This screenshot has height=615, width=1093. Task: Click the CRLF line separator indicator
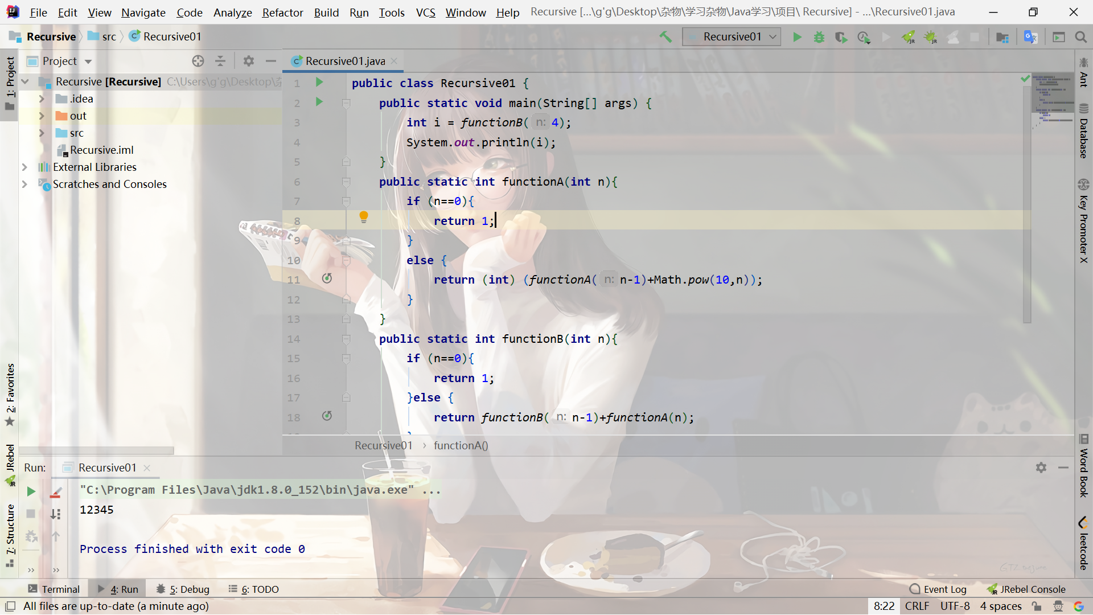point(917,606)
